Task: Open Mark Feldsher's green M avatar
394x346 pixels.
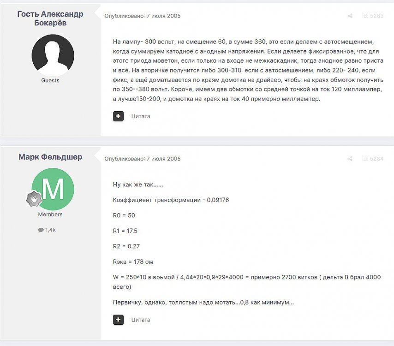Action: 53,189
